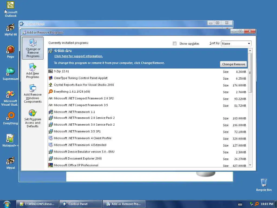Image resolution: width=277 pixels, height=208 pixels.
Task: Open Pego desktop shortcut
Action: coord(11,52)
